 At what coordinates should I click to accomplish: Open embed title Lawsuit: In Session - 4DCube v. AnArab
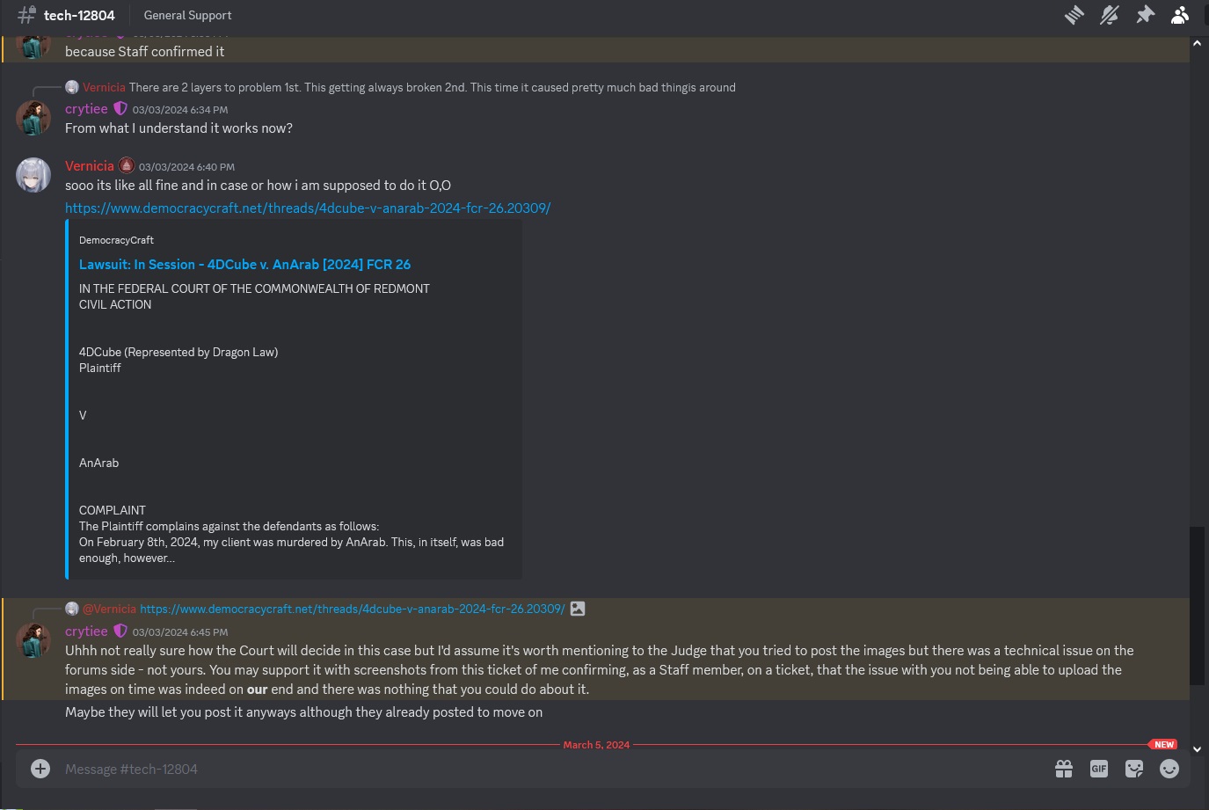pyautogui.click(x=244, y=265)
